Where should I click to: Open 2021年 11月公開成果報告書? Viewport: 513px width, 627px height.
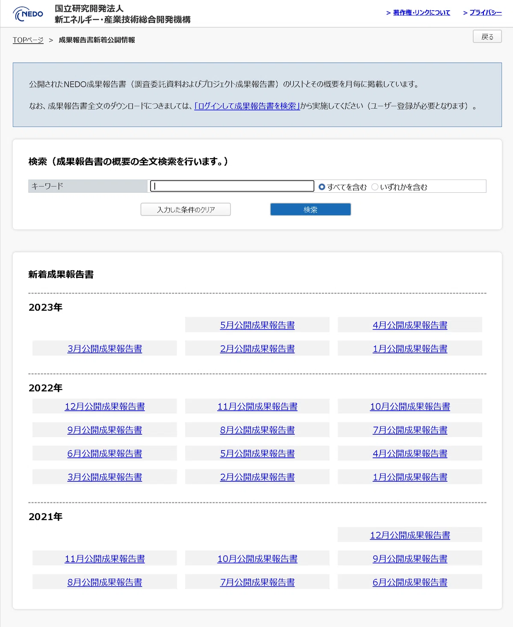105,559
